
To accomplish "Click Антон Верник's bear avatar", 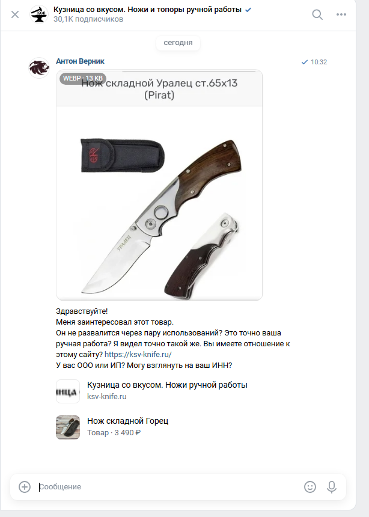I will click(x=39, y=68).
